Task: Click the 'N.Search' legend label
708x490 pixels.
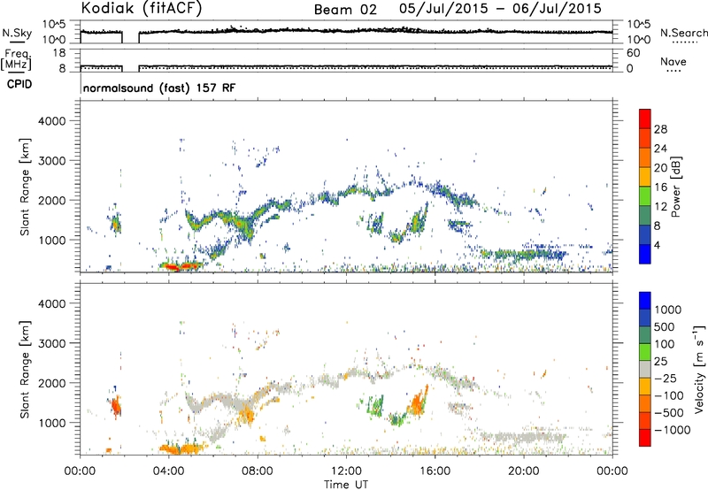Action: pos(683,33)
